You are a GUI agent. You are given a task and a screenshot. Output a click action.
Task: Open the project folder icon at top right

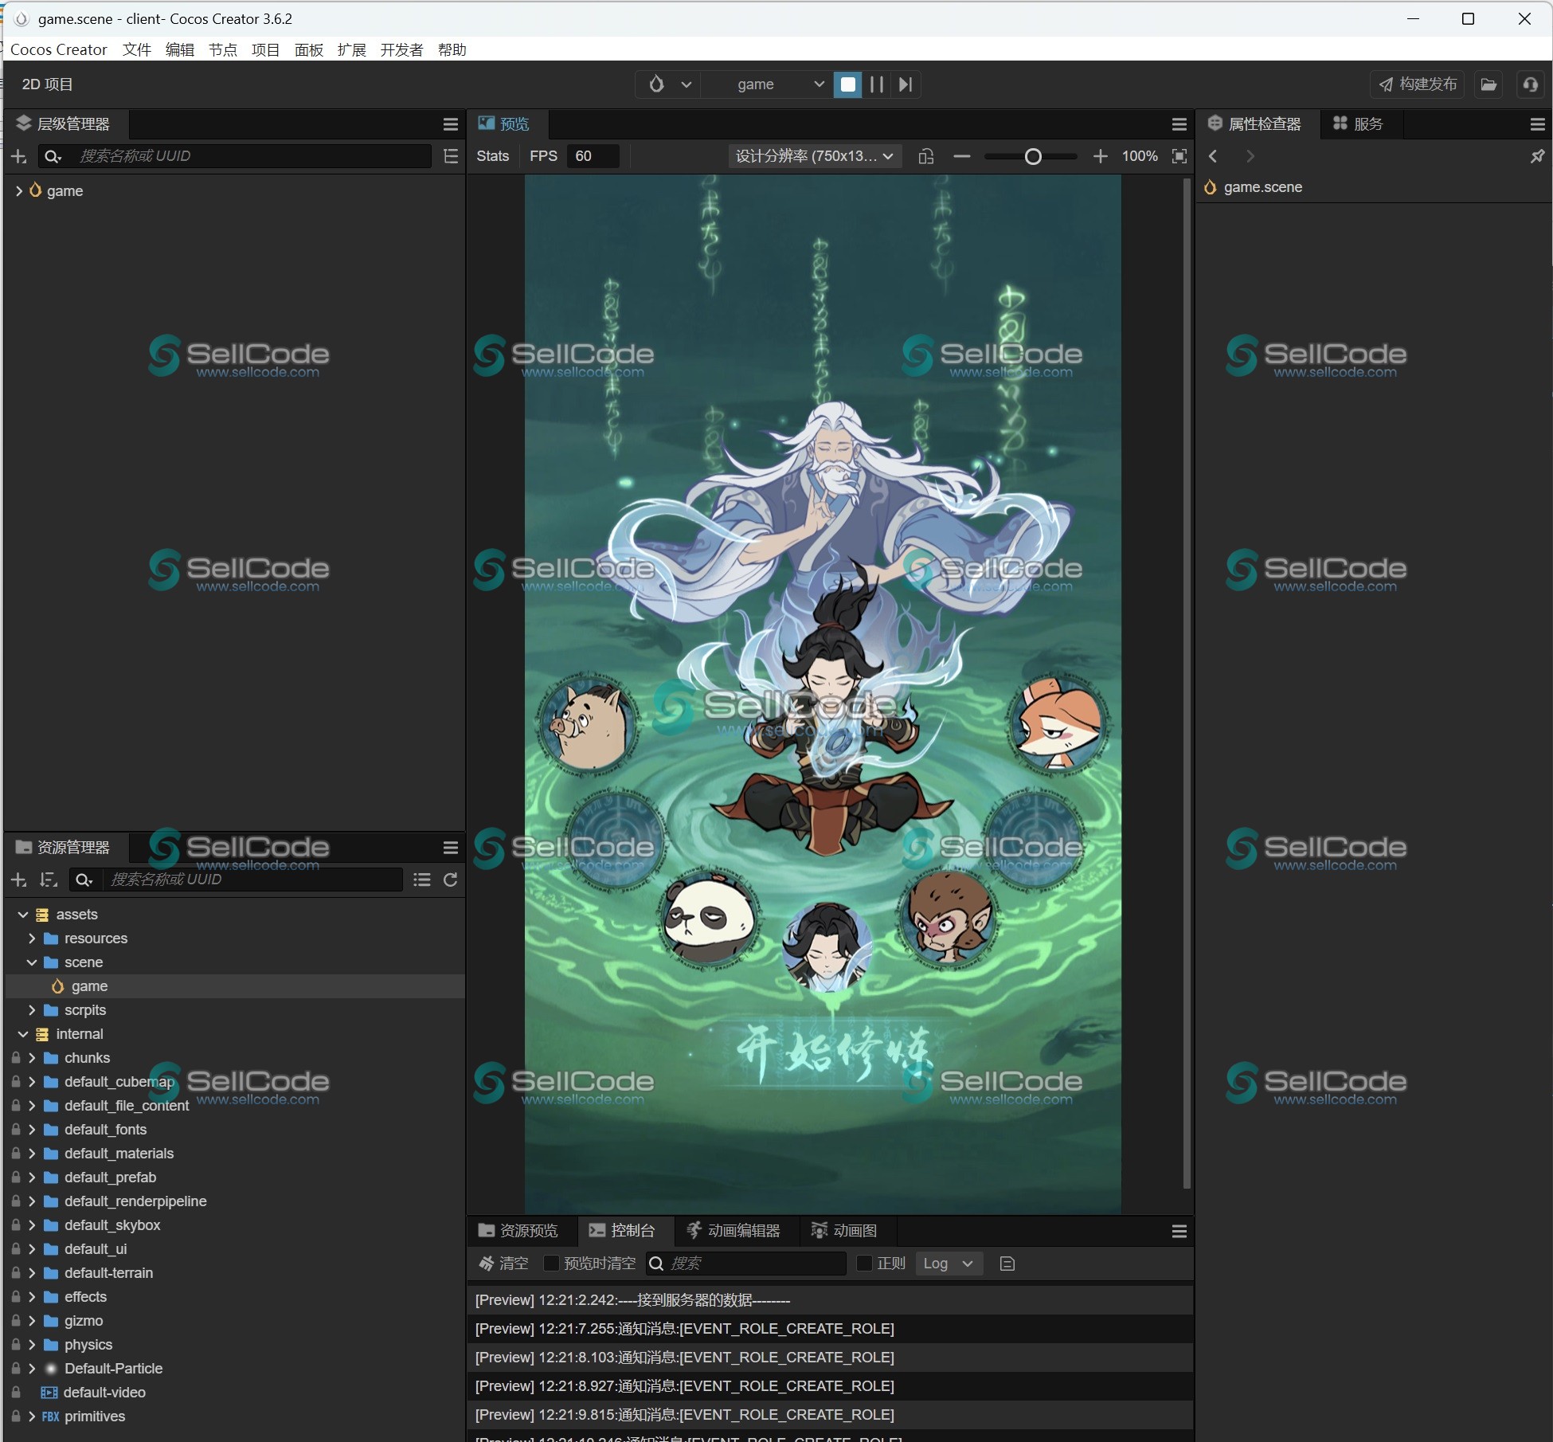click(1488, 84)
